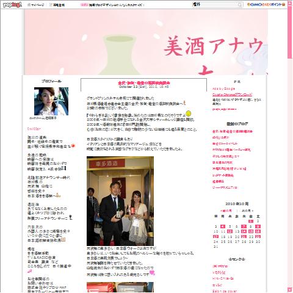Open calendar date 21
The width and height of the screenshot is (293, 293).
click(x=244, y=237)
